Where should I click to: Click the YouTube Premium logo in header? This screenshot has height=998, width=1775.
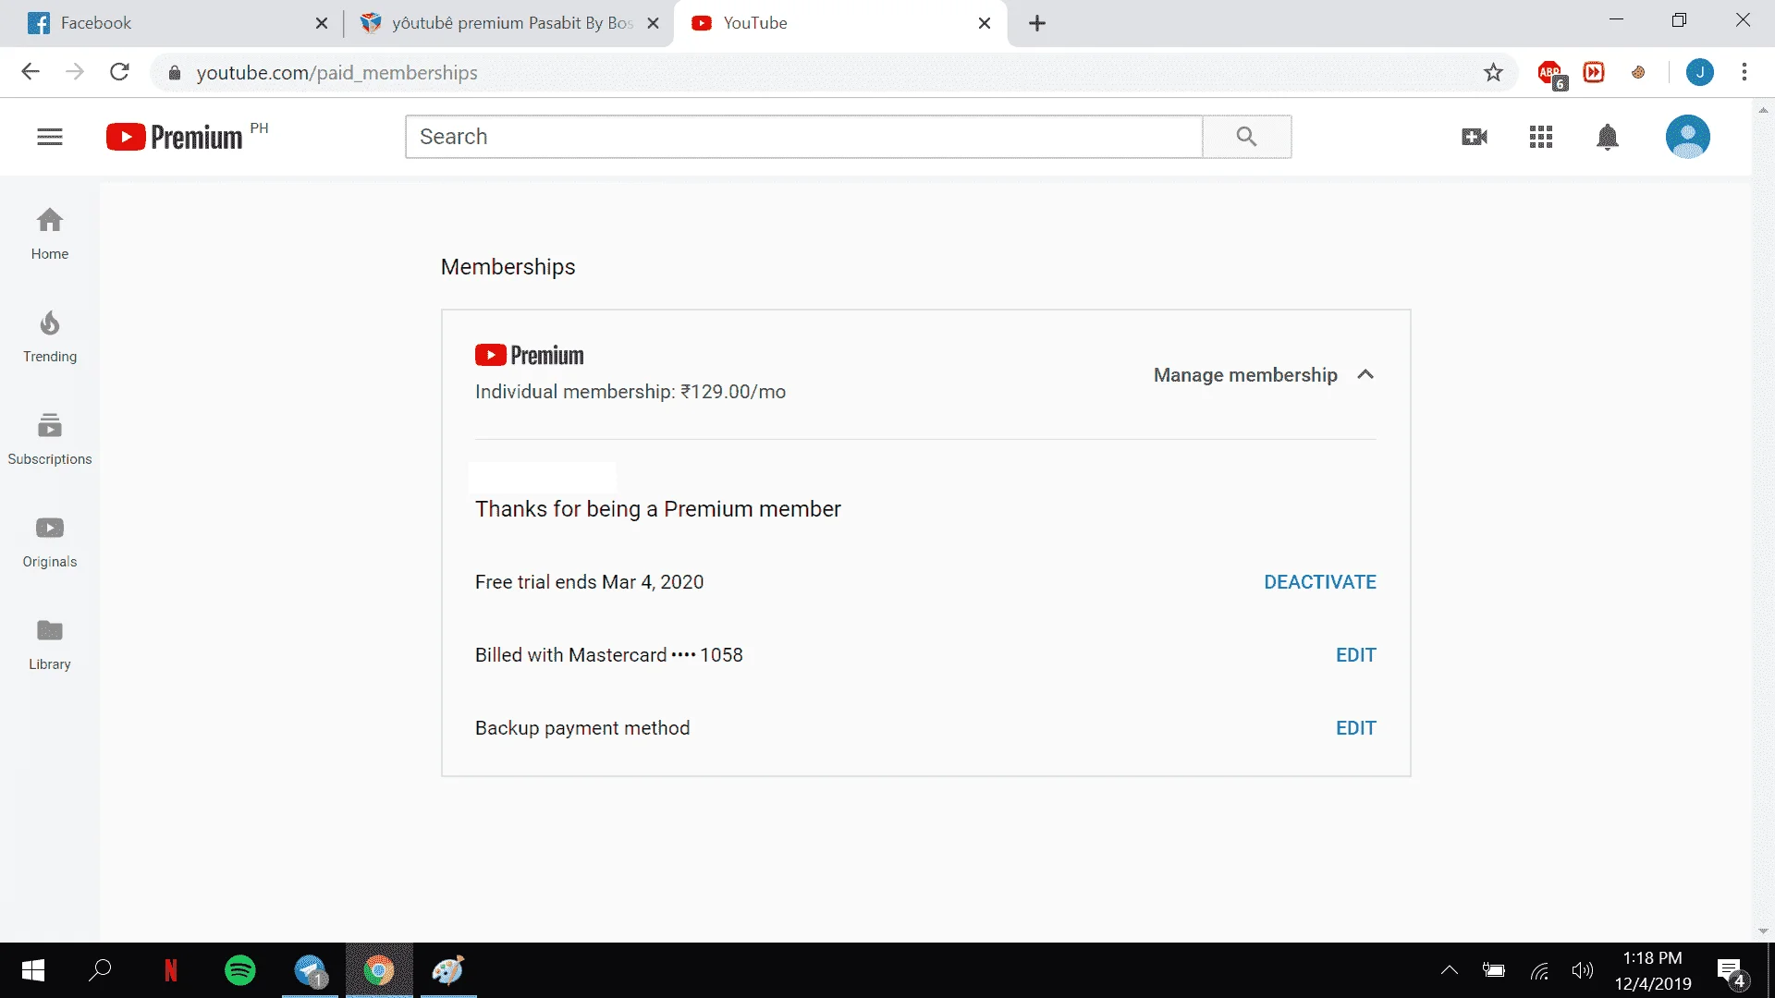tap(175, 137)
